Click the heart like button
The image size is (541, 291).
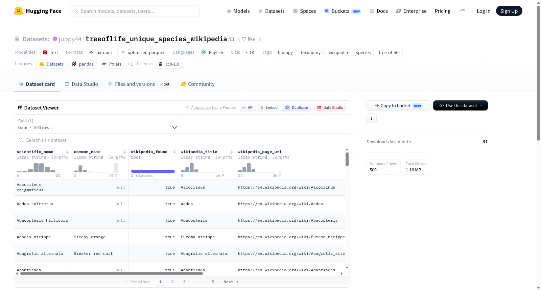pyautogui.click(x=248, y=39)
